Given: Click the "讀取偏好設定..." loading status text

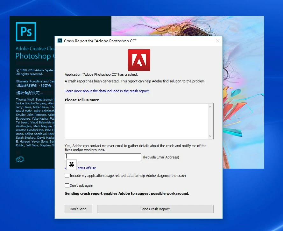Looking at the screenshot, I should pos(30,93).
